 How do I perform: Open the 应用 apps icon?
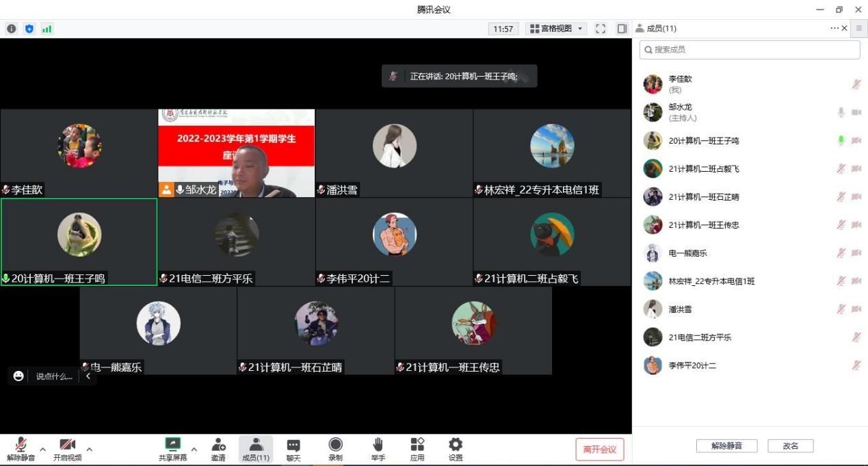point(417,449)
